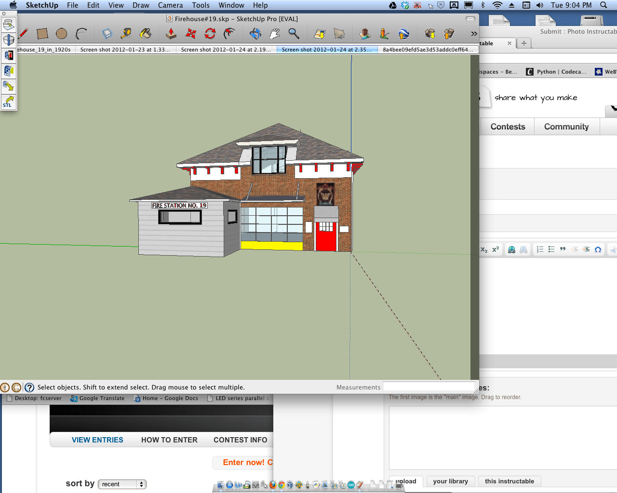Click the Toggle Terrain toolbar icon

(x=339, y=34)
